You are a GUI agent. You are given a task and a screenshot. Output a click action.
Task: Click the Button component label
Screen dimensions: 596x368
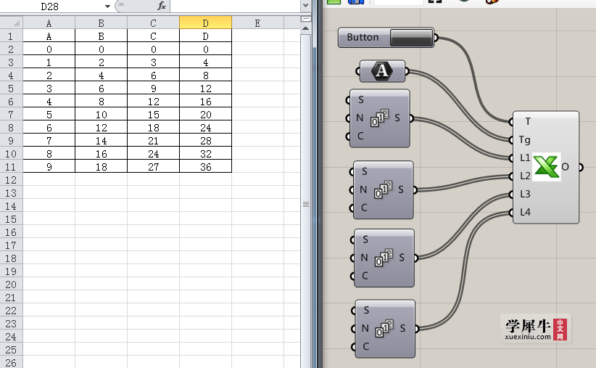363,37
